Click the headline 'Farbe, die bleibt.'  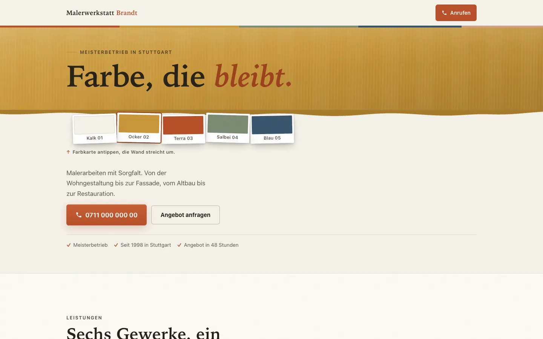[x=179, y=76]
